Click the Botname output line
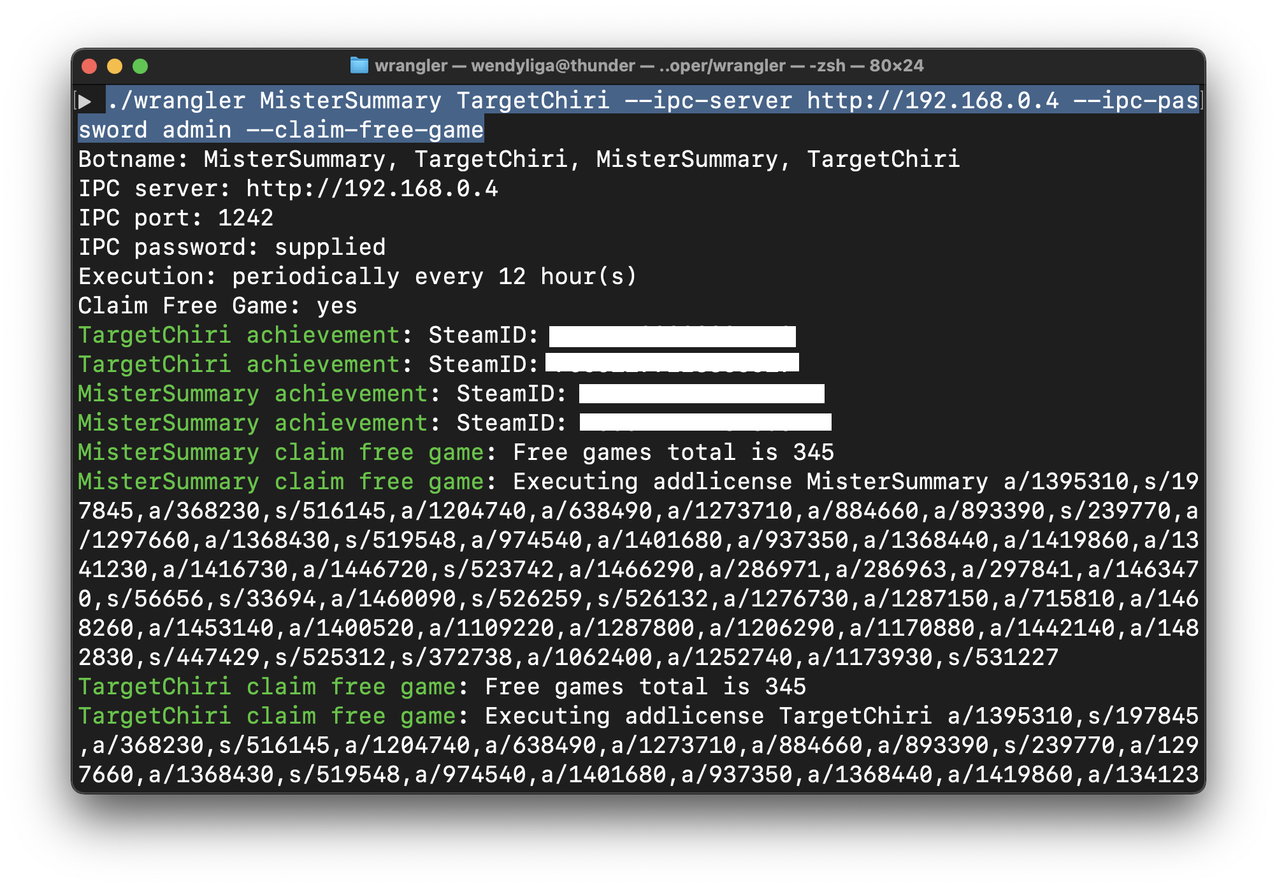Viewport: 1277px width, 888px height. point(518,159)
